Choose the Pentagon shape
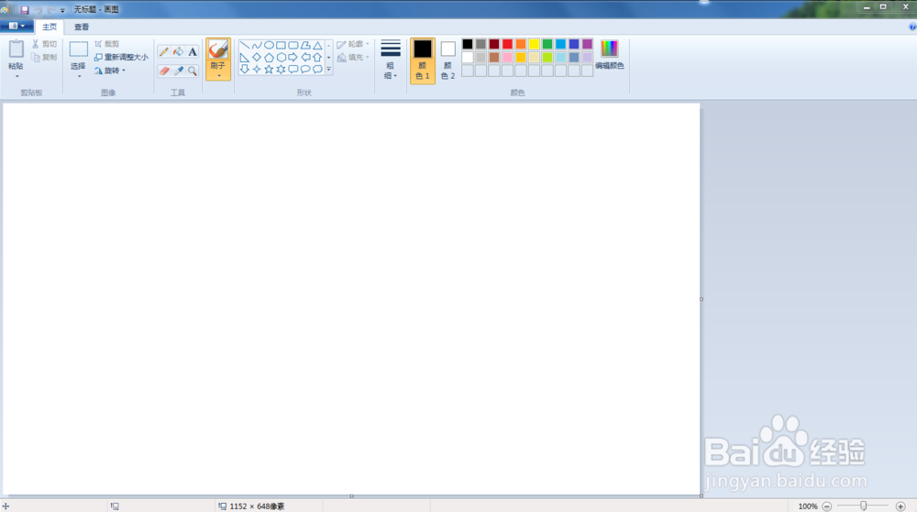Viewport: 917px width, 512px height. pos(269,57)
